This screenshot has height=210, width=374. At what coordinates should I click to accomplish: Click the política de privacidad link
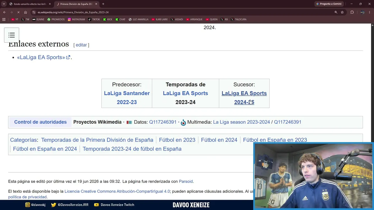pos(28,197)
